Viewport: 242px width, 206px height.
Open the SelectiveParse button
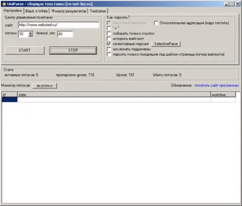pos(166,44)
